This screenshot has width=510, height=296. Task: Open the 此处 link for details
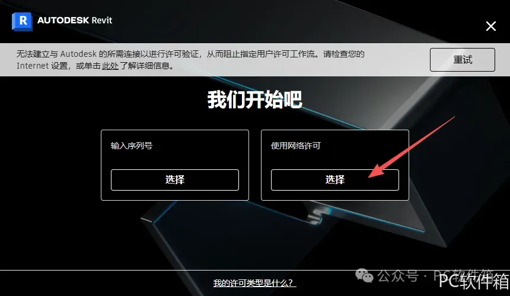pyautogui.click(x=110, y=66)
